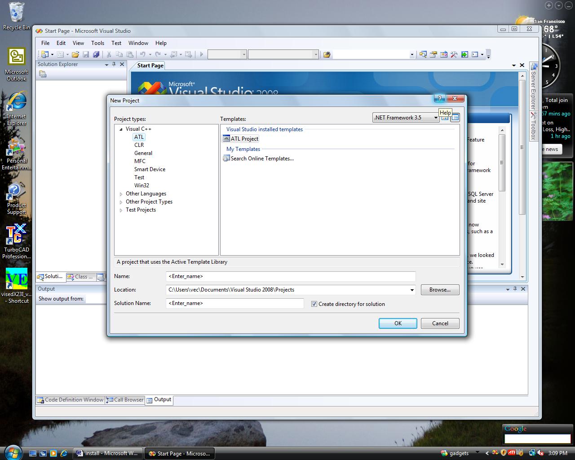Image resolution: width=575 pixels, height=460 pixels.
Task: Click Browse... button for location
Action: [440, 290]
